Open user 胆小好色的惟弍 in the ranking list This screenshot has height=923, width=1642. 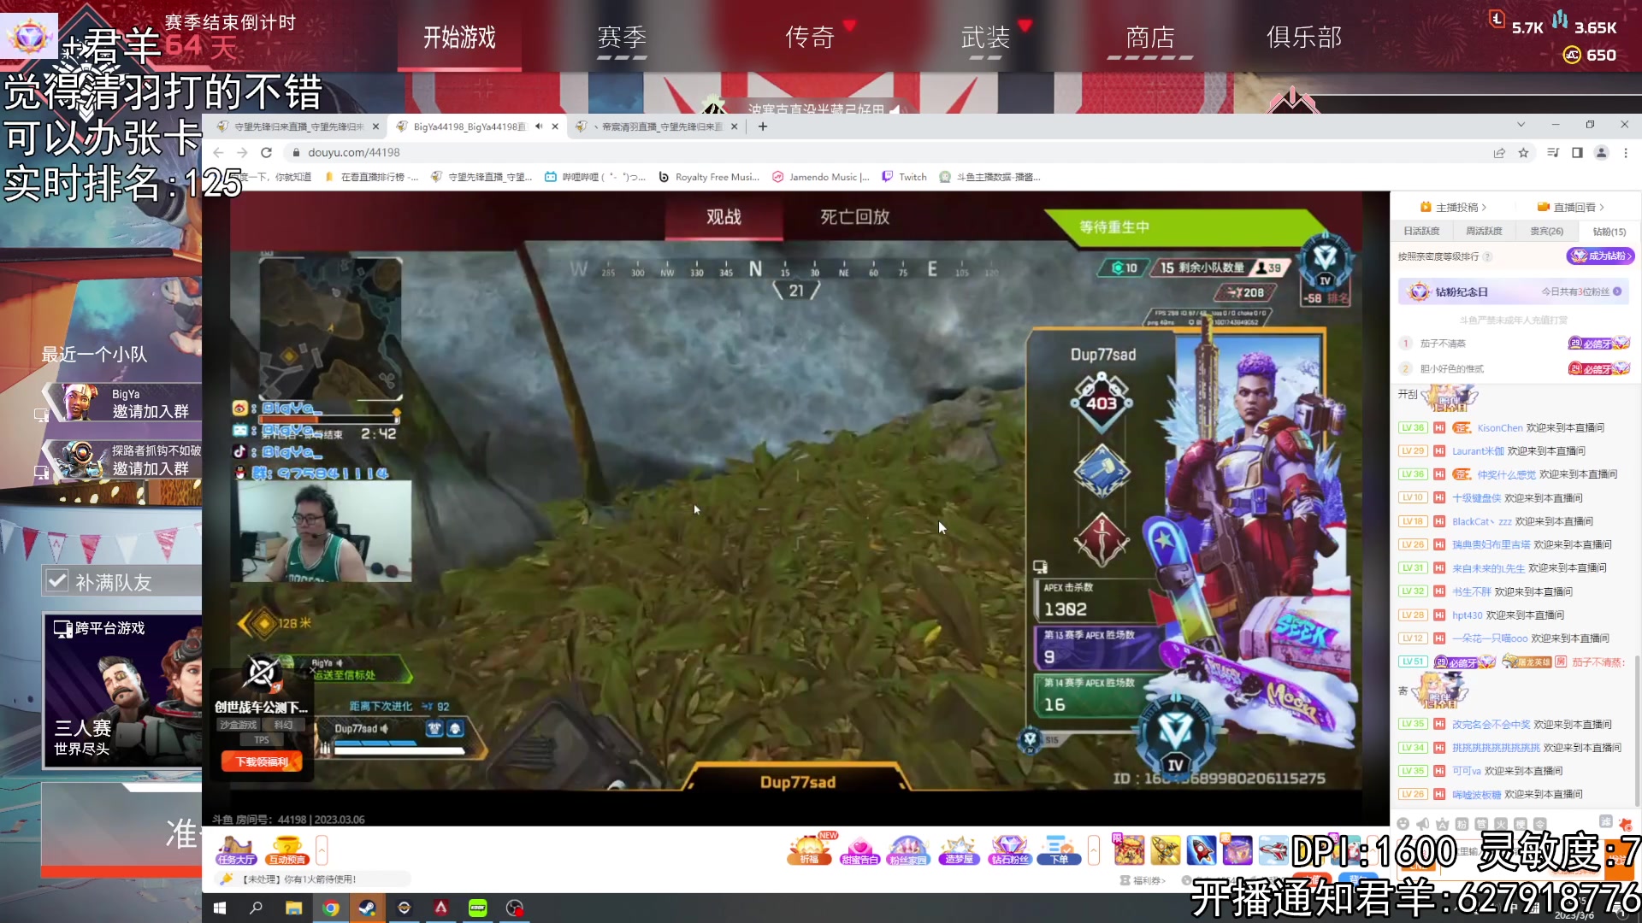pyautogui.click(x=1451, y=369)
